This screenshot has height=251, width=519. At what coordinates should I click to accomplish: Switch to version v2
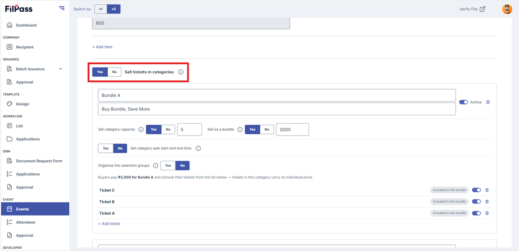114,9
